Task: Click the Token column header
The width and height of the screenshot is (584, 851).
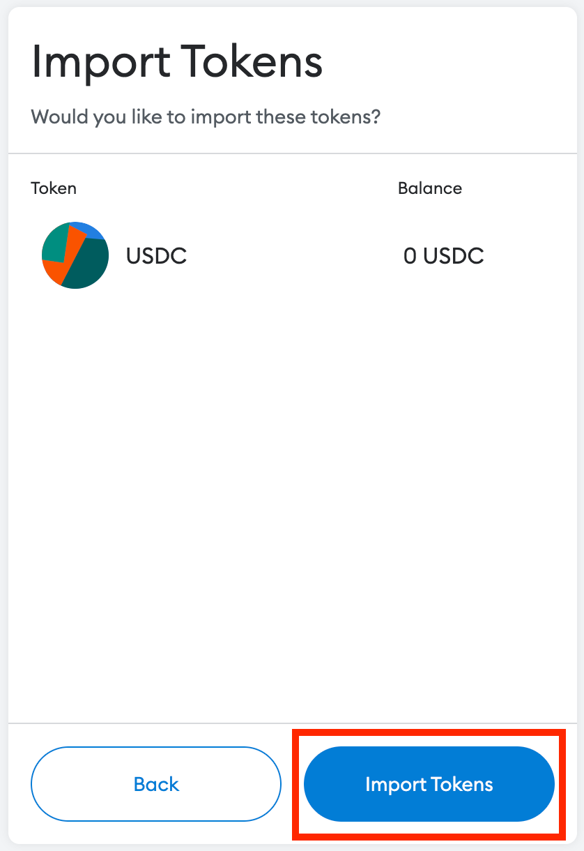Action: 54,188
